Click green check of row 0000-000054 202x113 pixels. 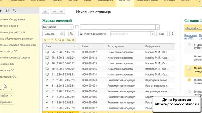click(47, 91)
